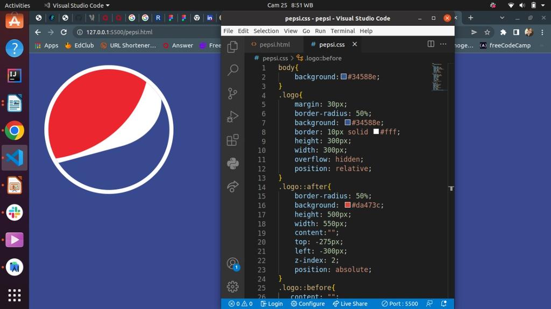551x309 pixels.
Task: Open the Extensions panel
Action: click(x=232, y=140)
